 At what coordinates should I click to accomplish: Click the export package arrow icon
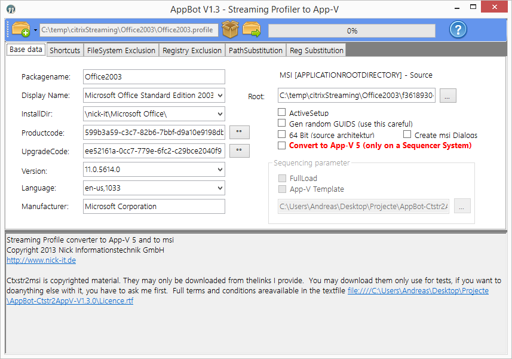[x=252, y=29]
